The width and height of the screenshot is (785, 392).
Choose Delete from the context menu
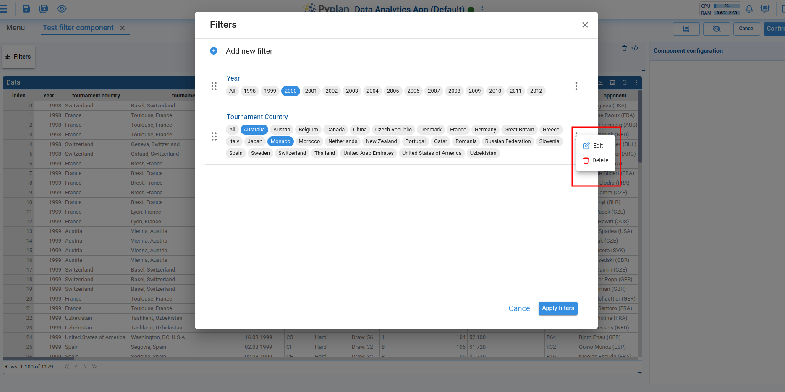pos(596,160)
